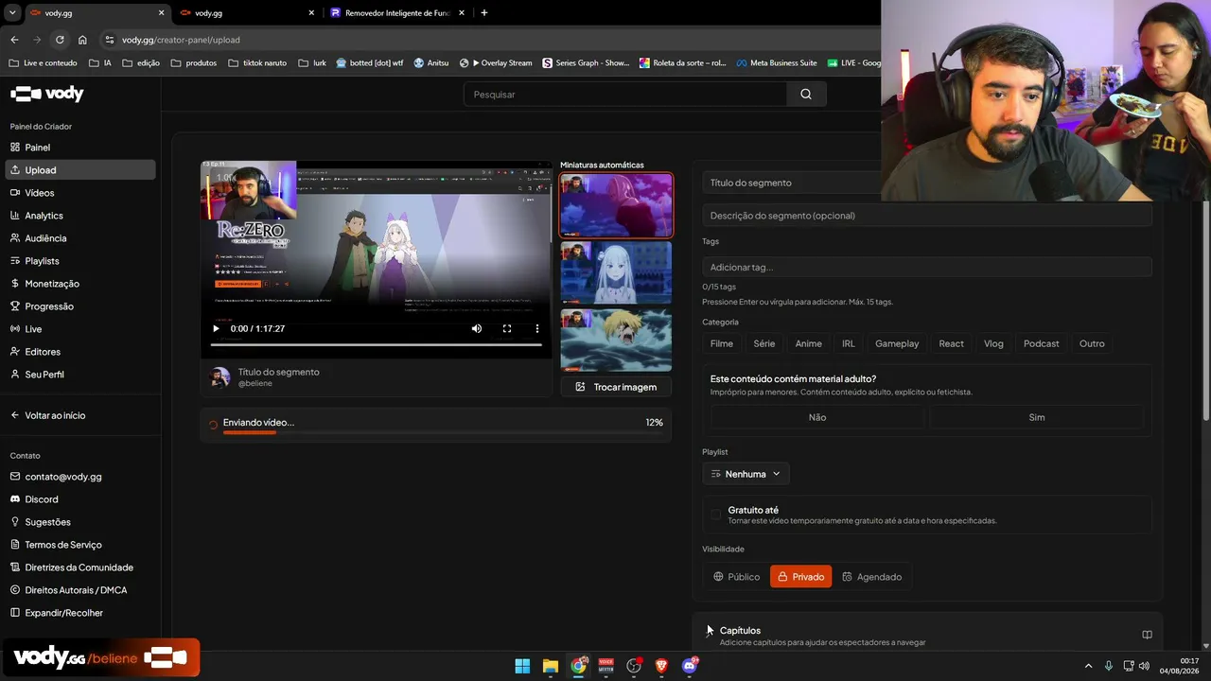Choose the Anime category chip
The width and height of the screenshot is (1211, 681).
click(x=808, y=343)
